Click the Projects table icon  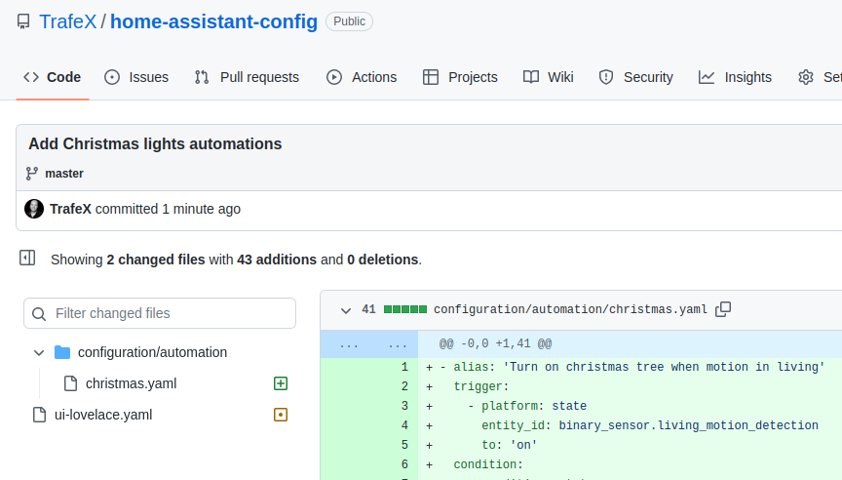[x=431, y=77]
